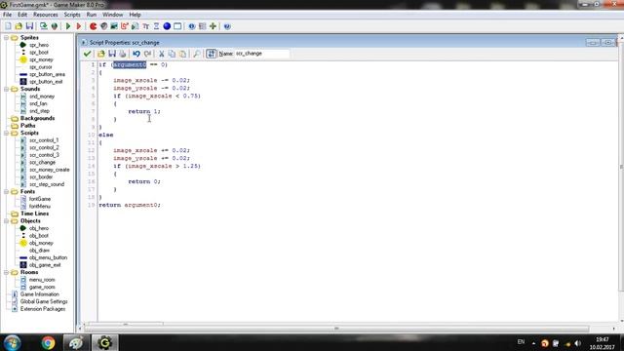Image resolution: width=624 pixels, height=351 pixels.
Task: Select fontGame in Fonts
Action: coord(39,199)
